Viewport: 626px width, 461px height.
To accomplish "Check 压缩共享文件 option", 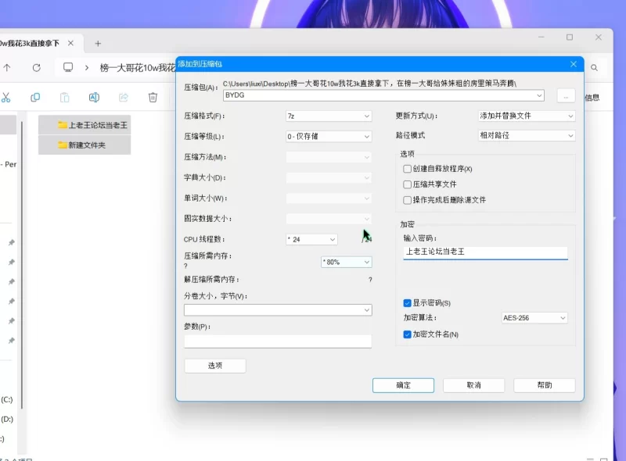I will (x=407, y=184).
